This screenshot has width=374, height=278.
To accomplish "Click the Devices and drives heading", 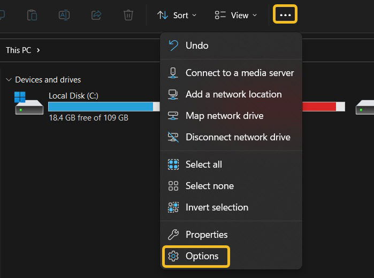I will point(48,79).
